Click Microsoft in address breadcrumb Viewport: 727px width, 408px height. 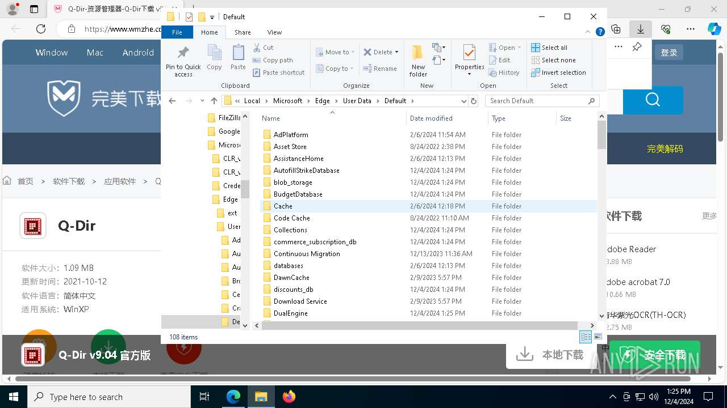pos(287,101)
